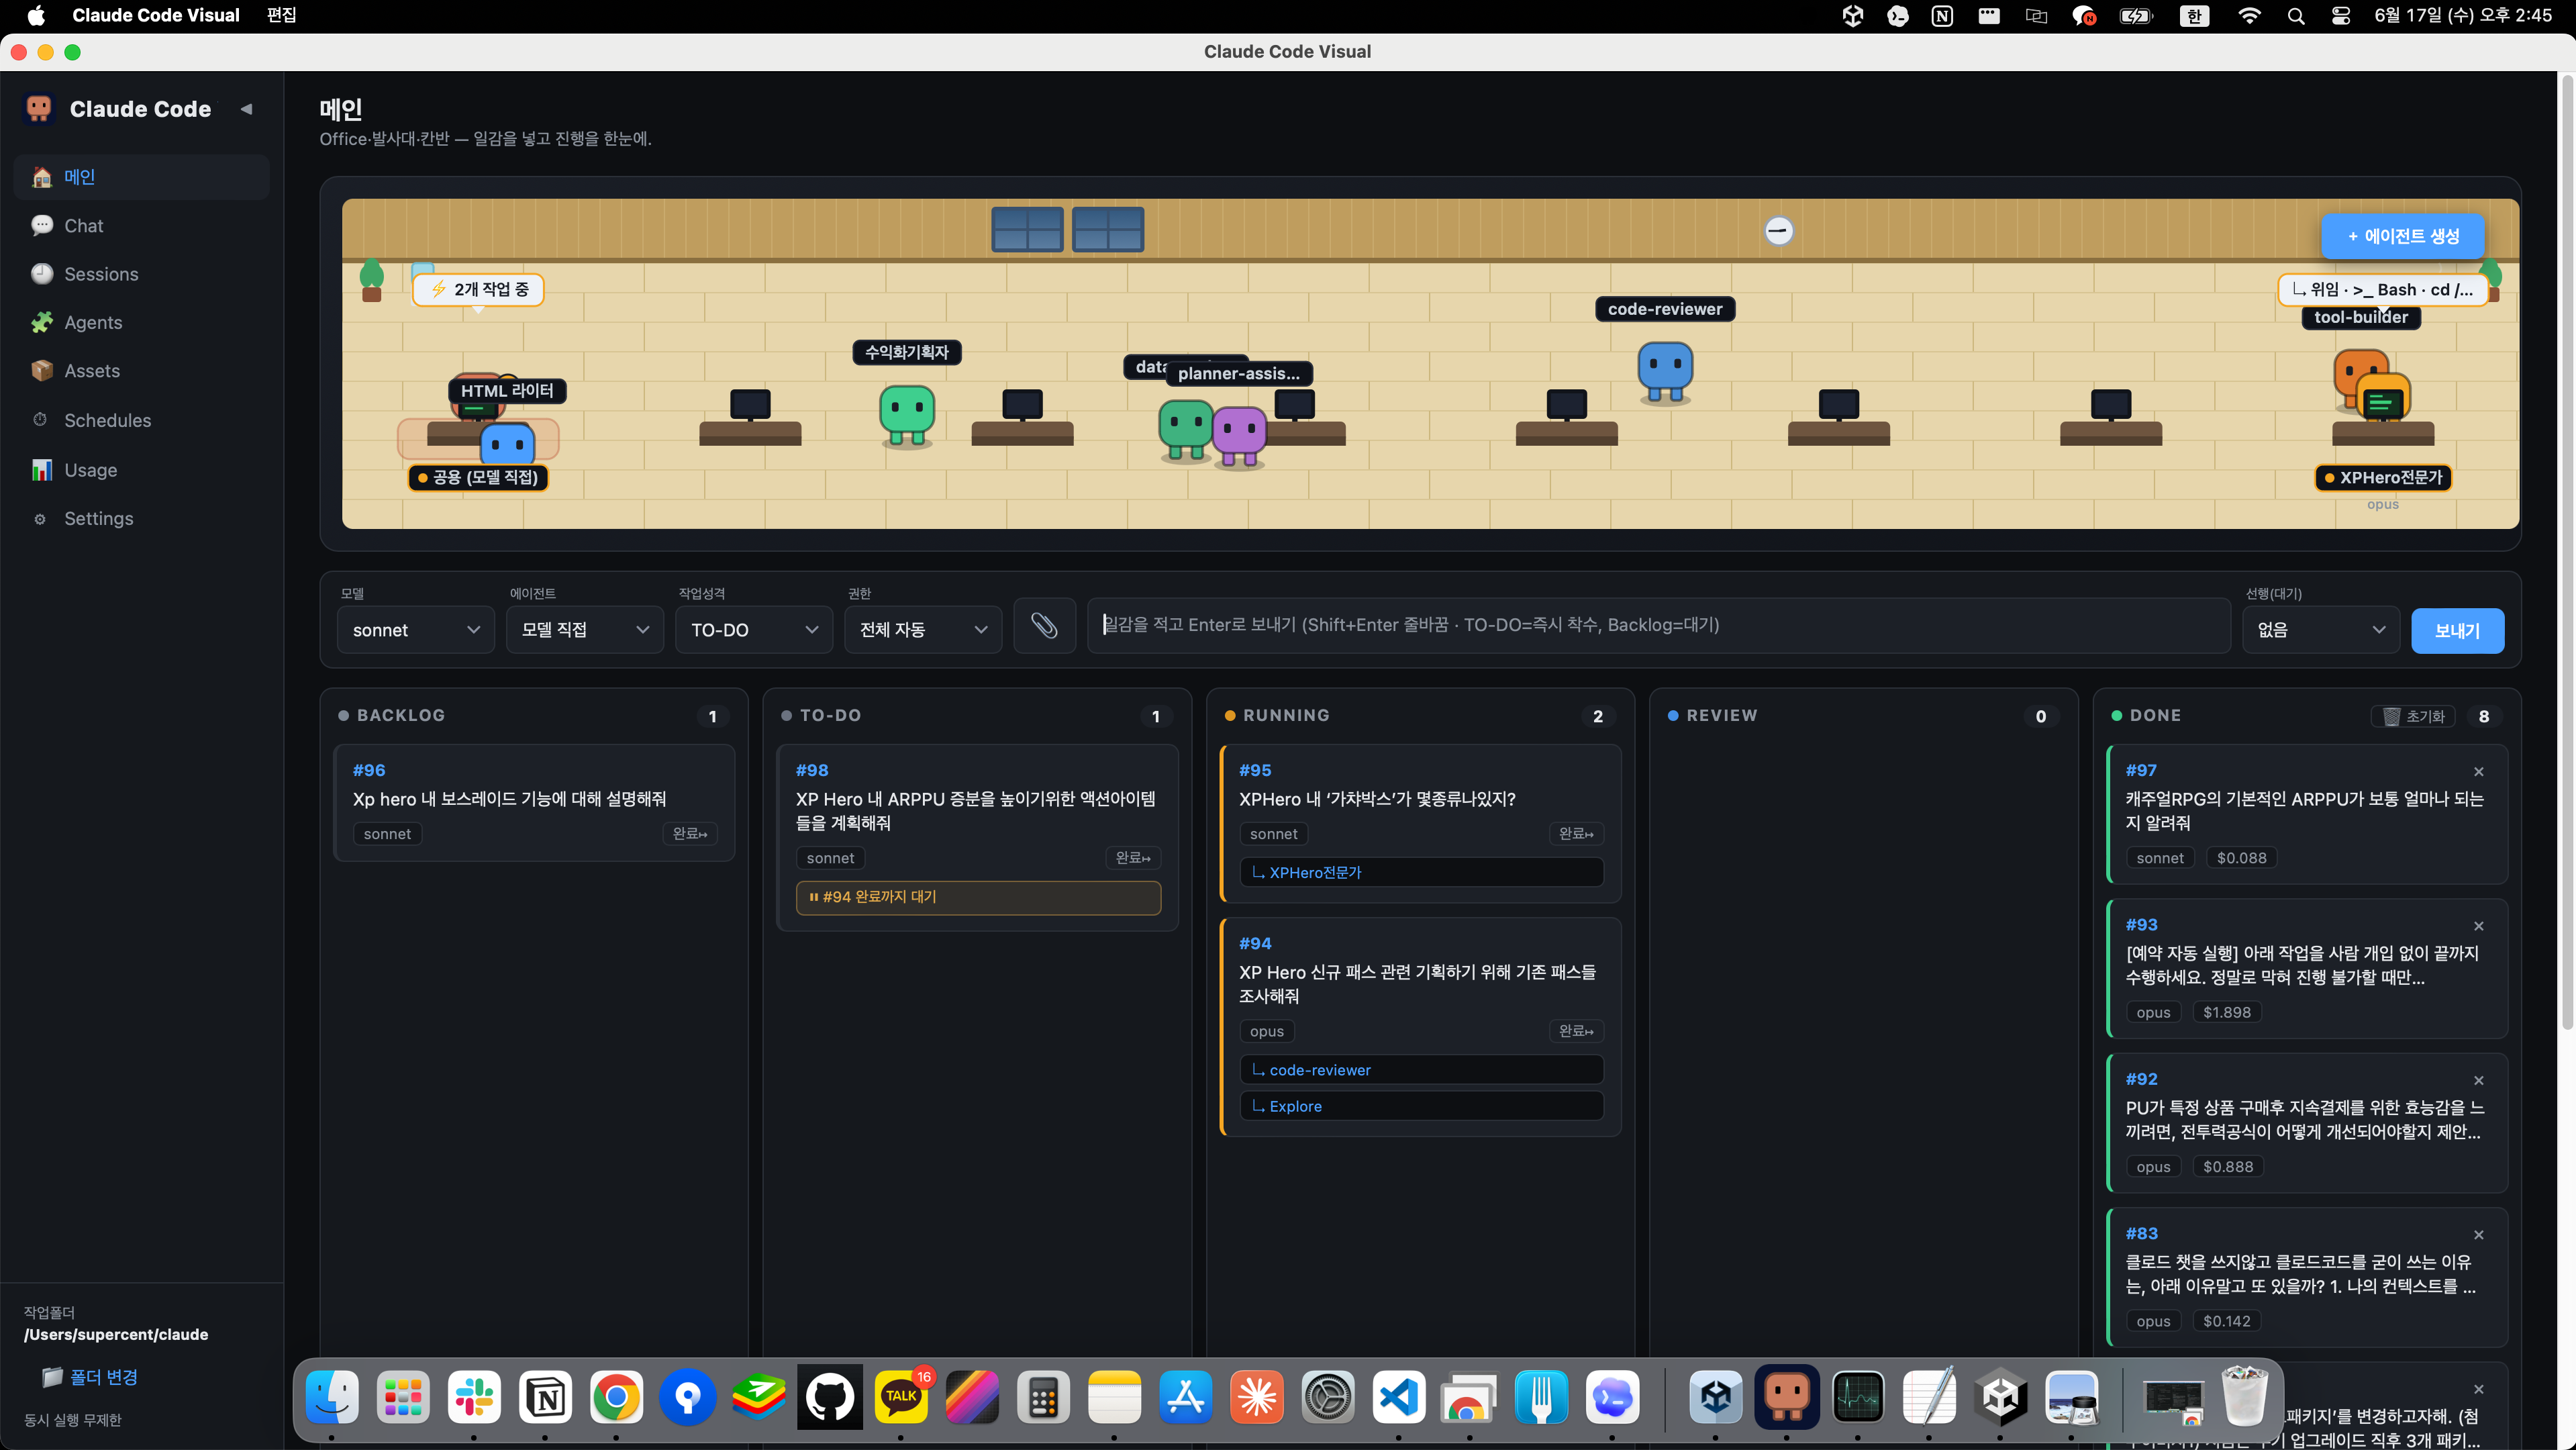Dismiss done task #97 with X

coord(2478,771)
